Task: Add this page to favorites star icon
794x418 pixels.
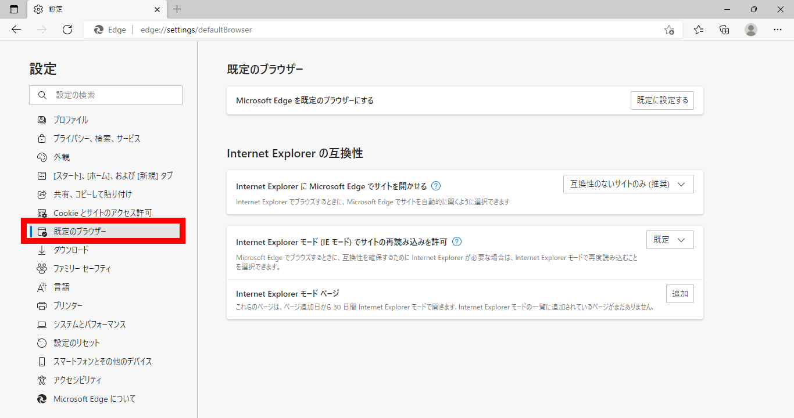Action: coord(669,30)
